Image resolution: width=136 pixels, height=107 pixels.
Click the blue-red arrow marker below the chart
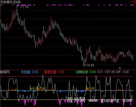(120, 68)
